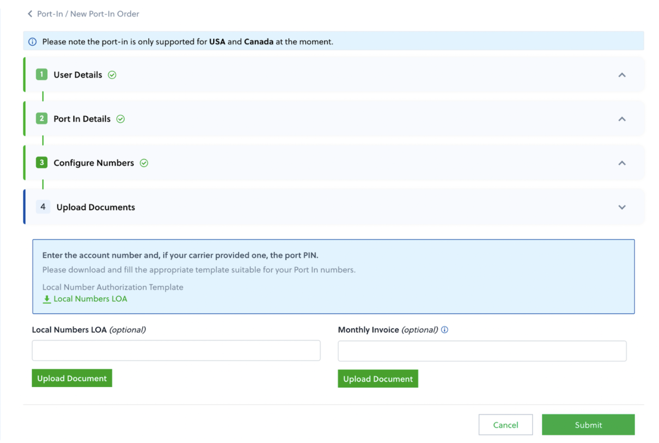Collapse the Configure Numbers section chevron
This screenshot has height=443, width=659.
[x=622, y=163]
